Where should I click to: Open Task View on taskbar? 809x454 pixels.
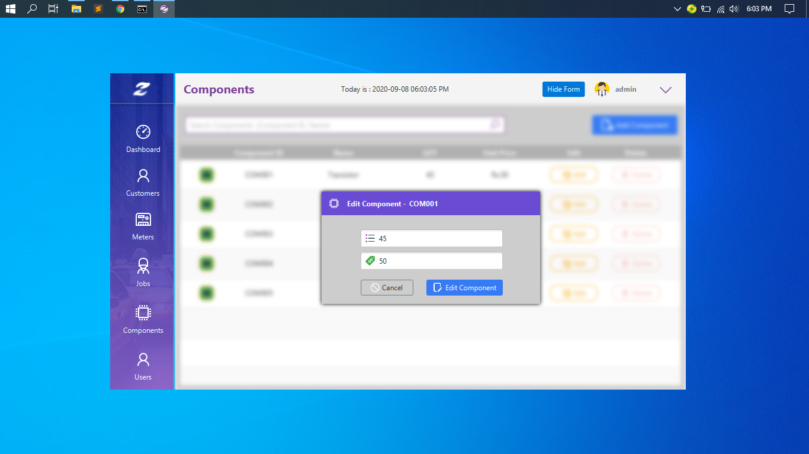coord(53,9)
